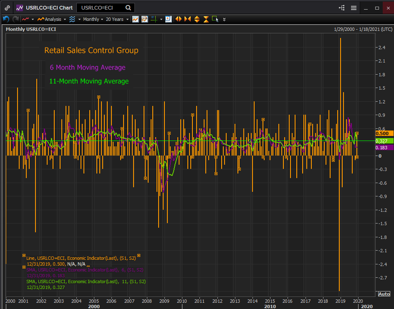Toggle the second chart overlay icon
The width and height of the screenshot is (394, 309).
coord(144,19)
